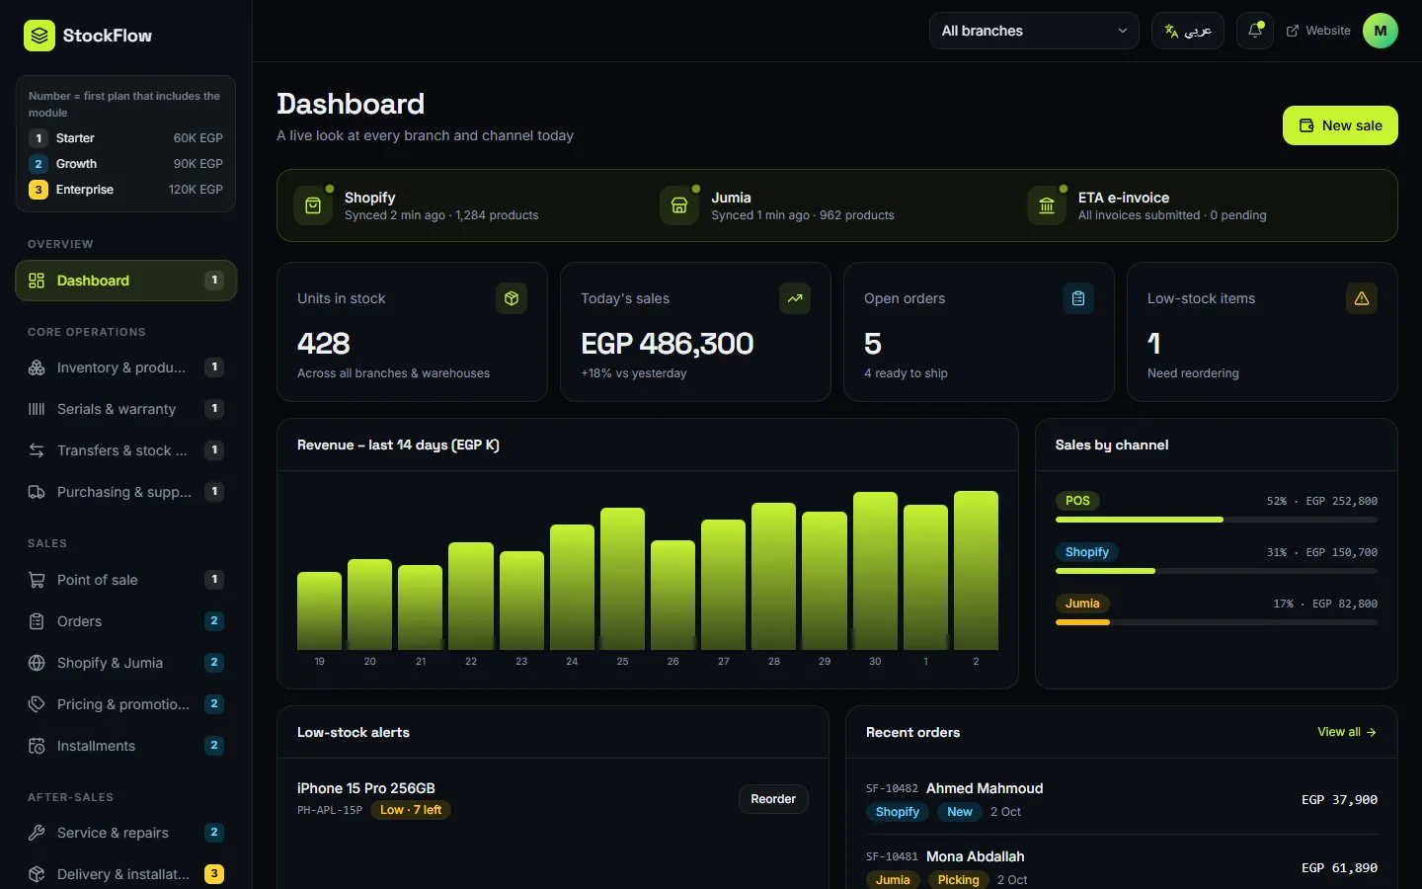Click Today's sales trend icon
Viewport: 1422px width, 889px height.
pyautogui.click(x=795, y=298)
